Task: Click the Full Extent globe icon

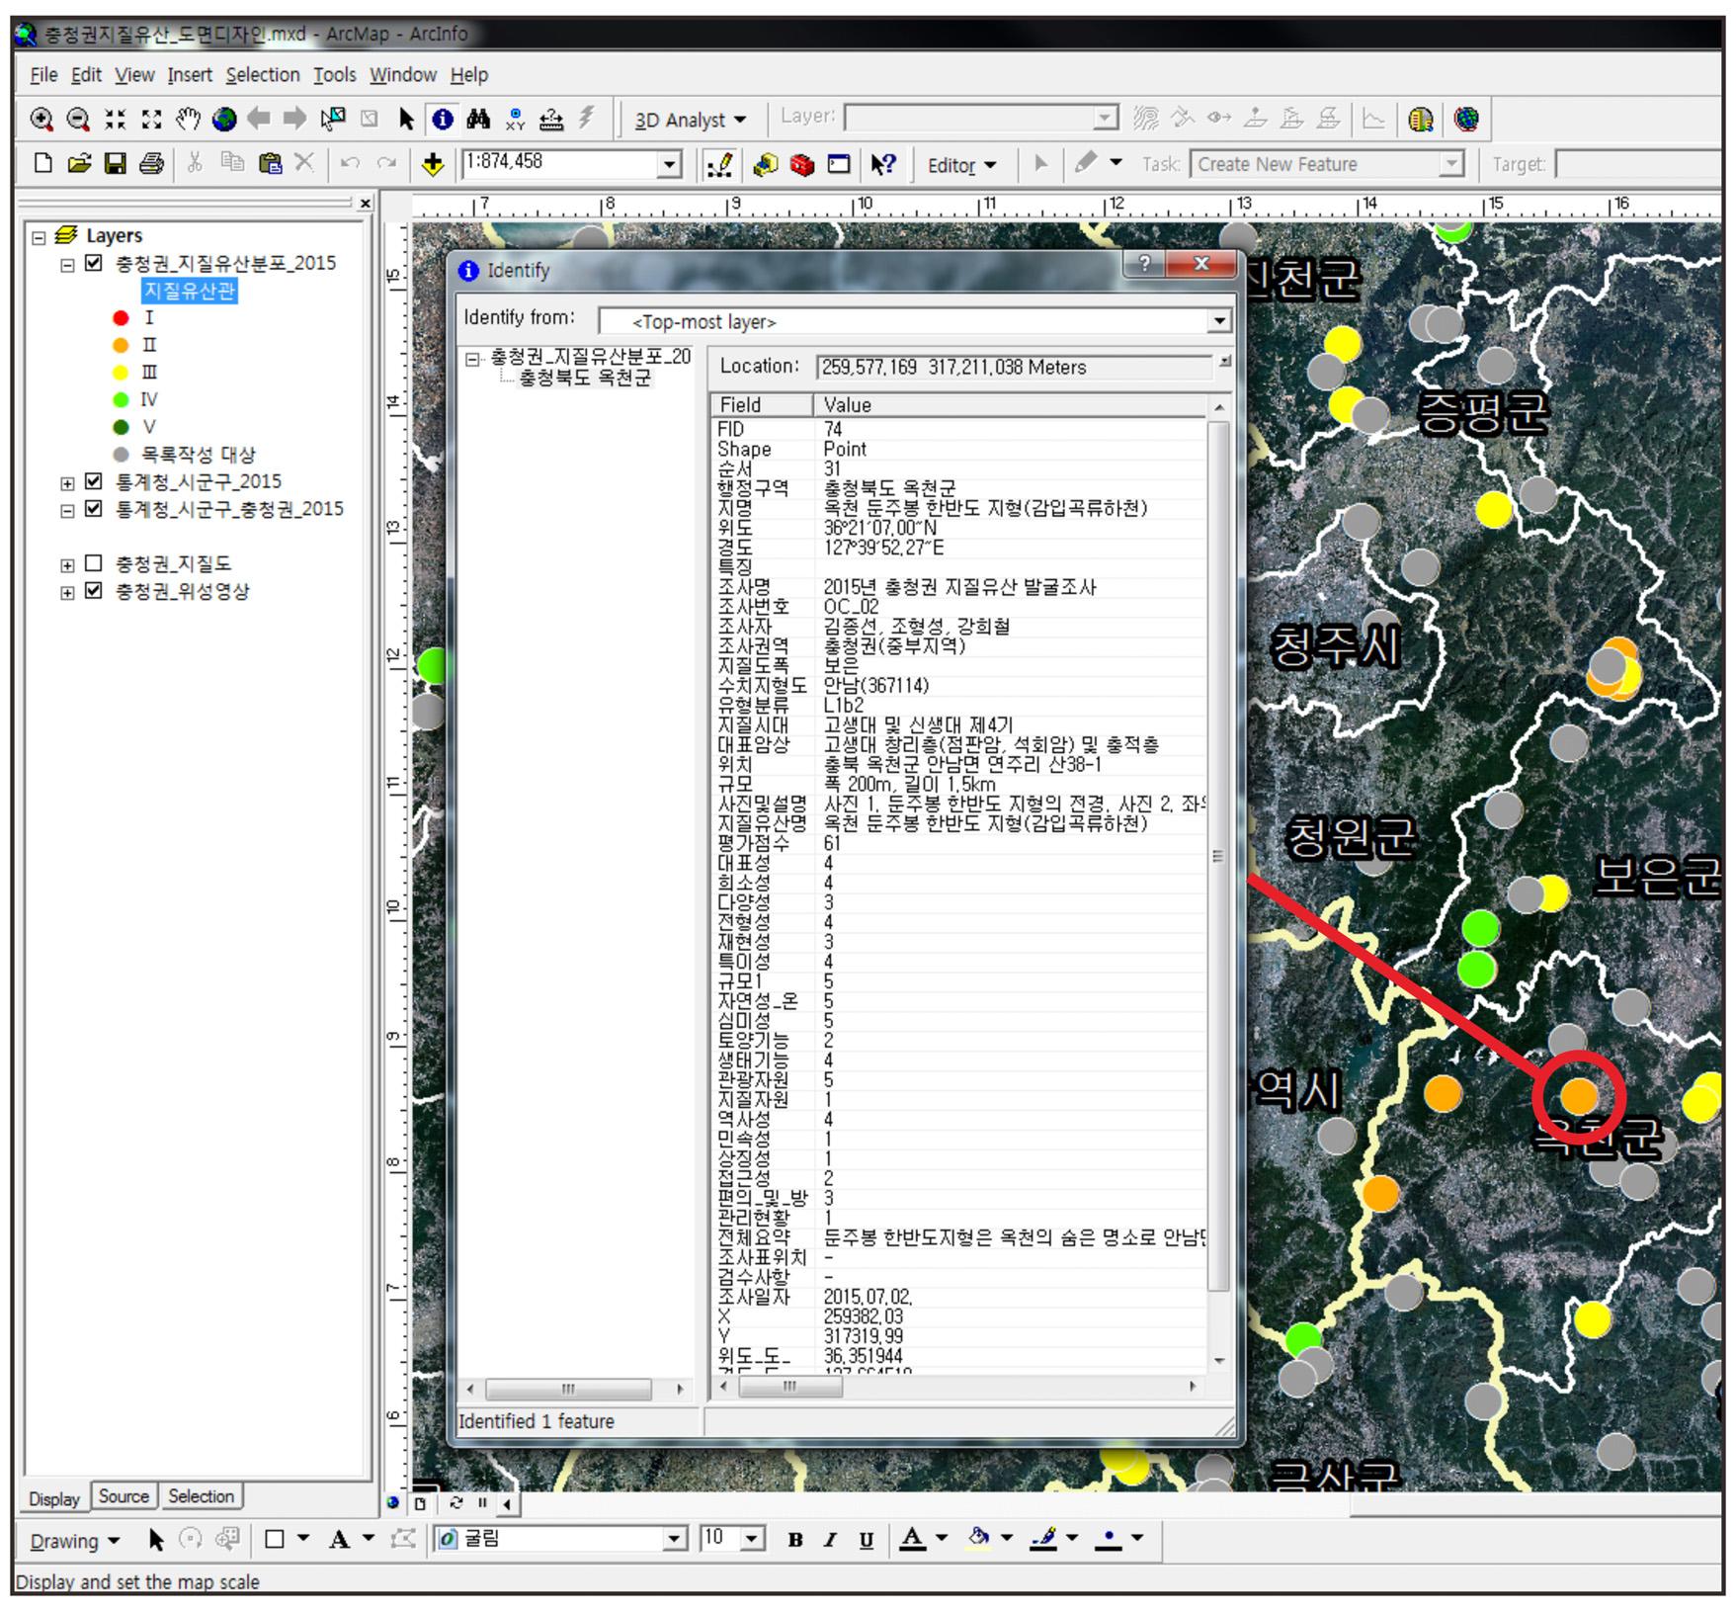Action: pos(224,120)
